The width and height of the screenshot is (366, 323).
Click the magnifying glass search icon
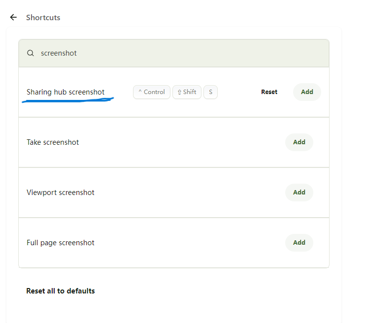click(x=31, y=53)
